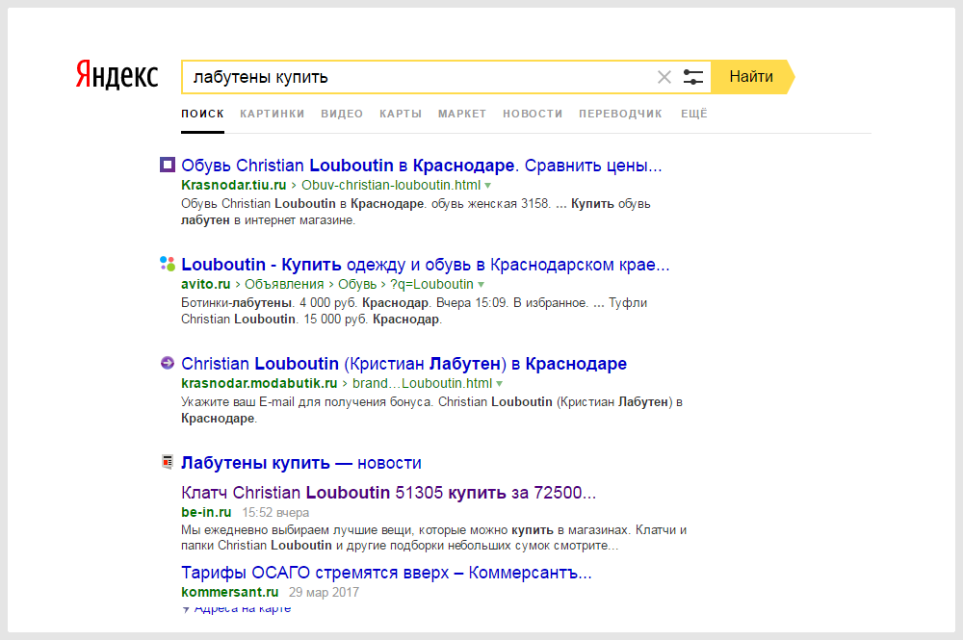Expand dropdown arrow next to Krasnodar.tiu.ru URL
Image resolution: width=963 pixels, height=640 pixels.
[x=487, y=186]
